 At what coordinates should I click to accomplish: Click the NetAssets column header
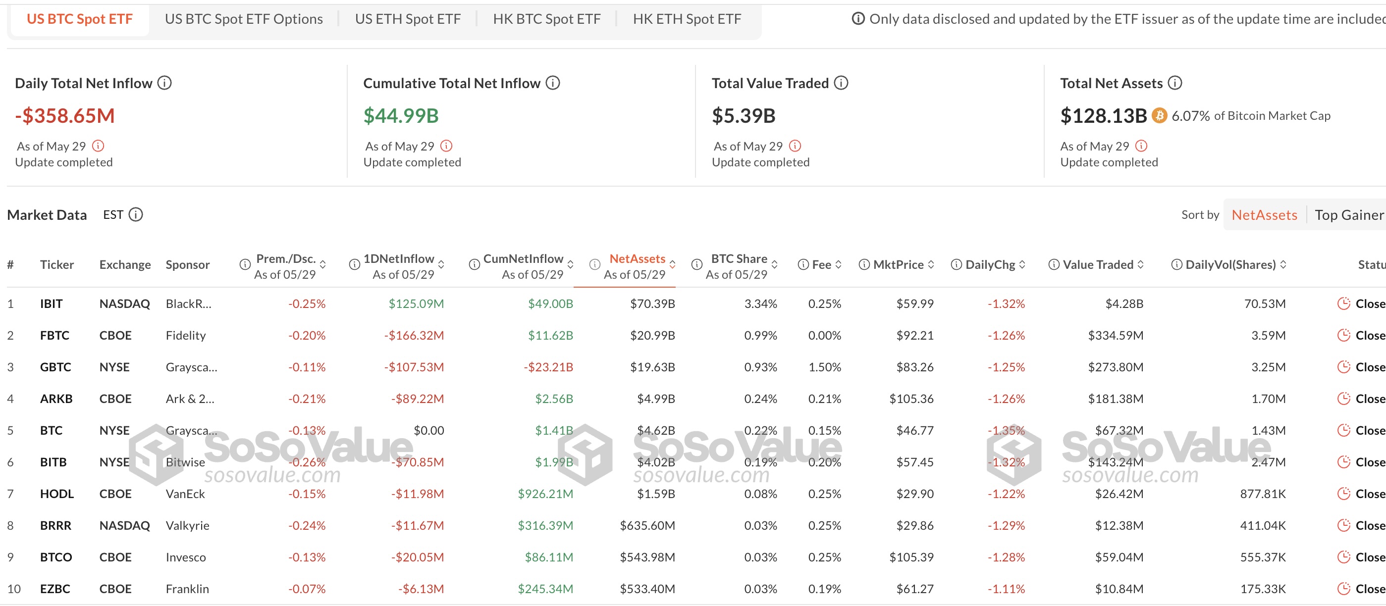pos(637,258)
